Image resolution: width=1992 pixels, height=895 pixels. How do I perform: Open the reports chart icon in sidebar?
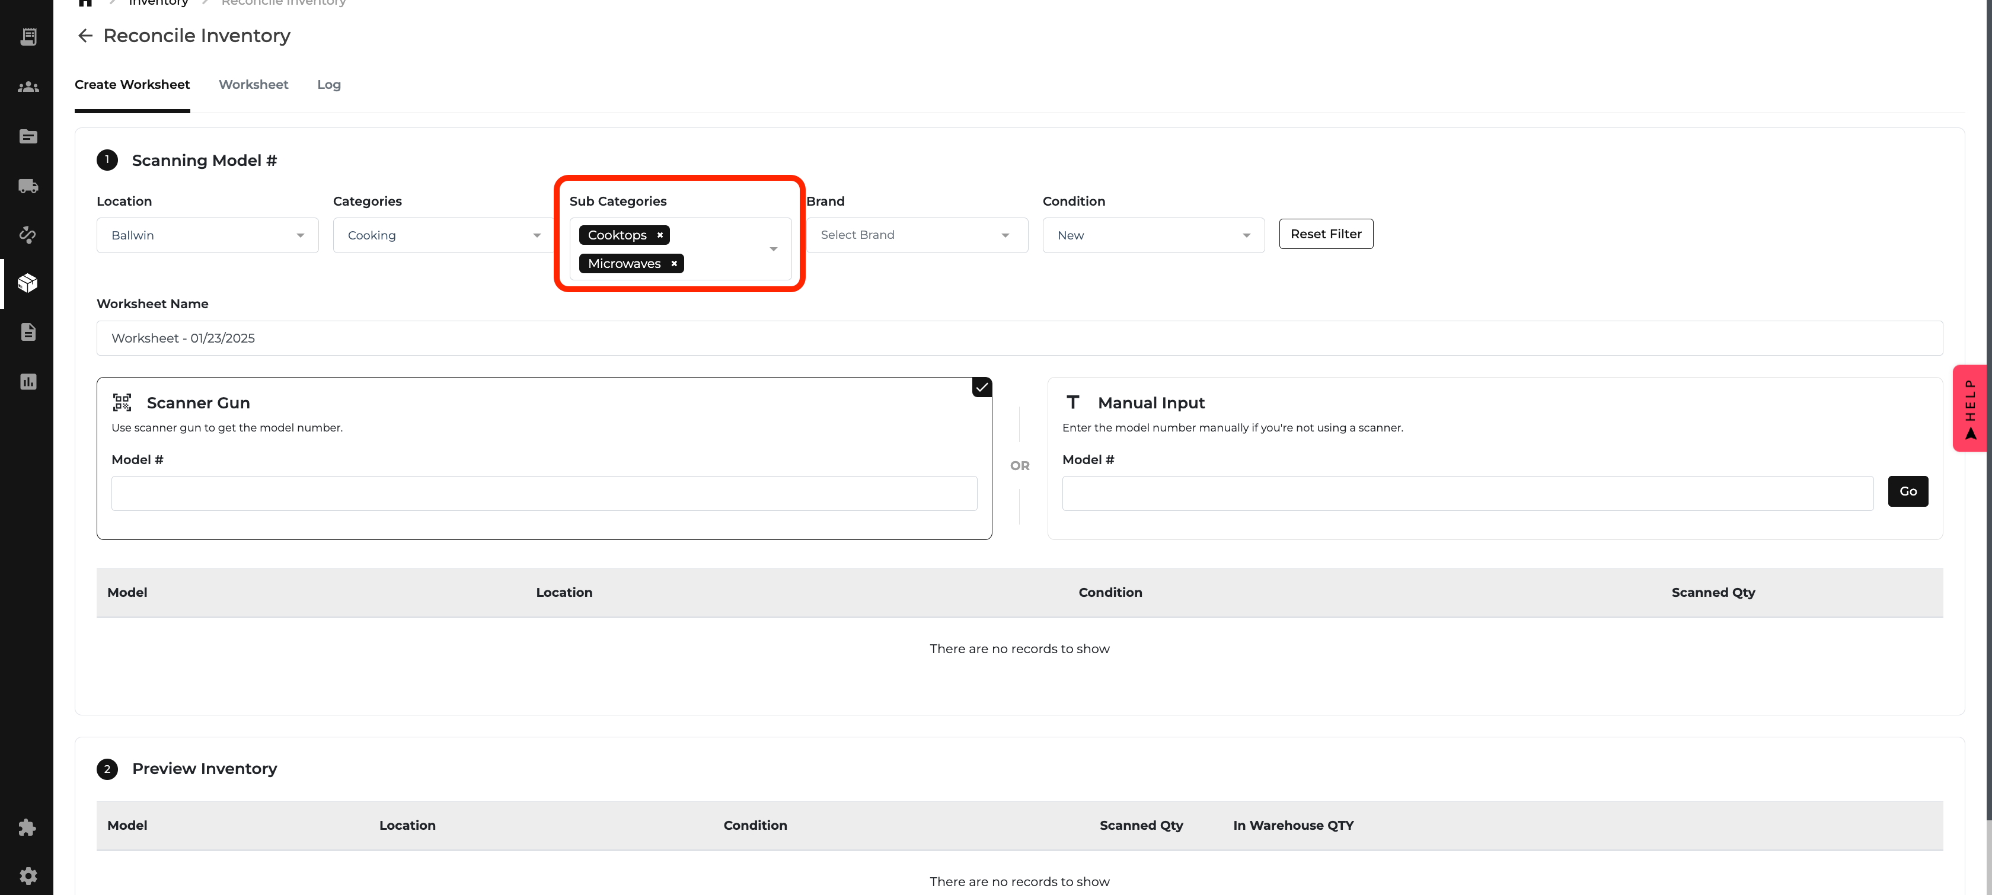pos(28,382)
